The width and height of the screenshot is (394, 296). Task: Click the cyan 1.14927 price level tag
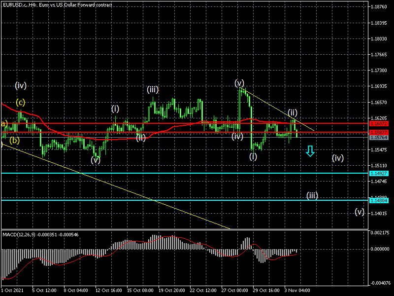coord(379,173)
